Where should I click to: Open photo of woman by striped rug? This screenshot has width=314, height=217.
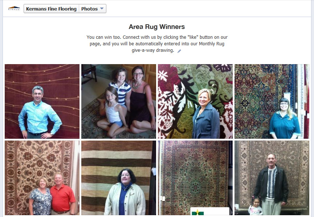coord(119,178)
